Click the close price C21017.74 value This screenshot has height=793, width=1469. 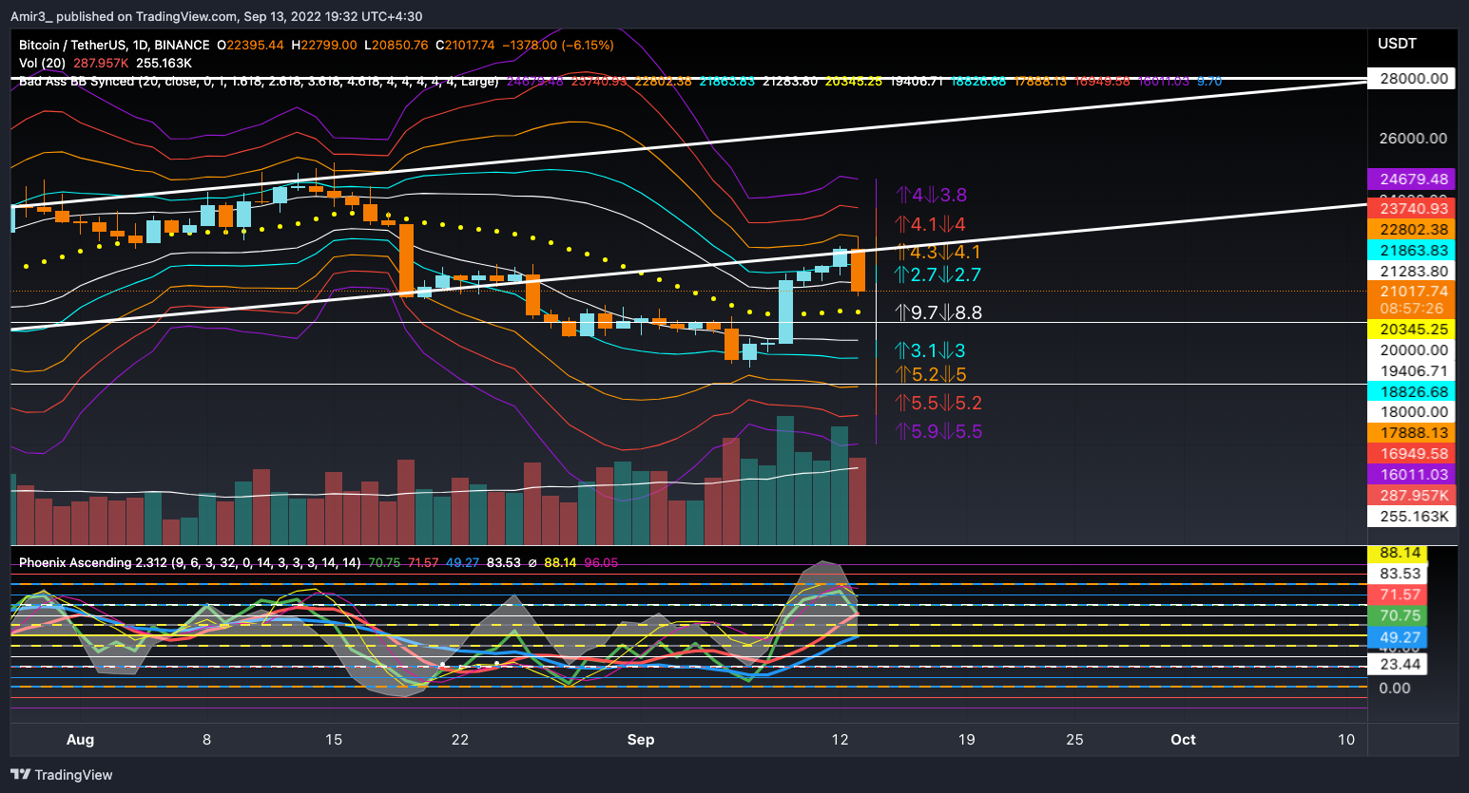(x=465, y=45)
